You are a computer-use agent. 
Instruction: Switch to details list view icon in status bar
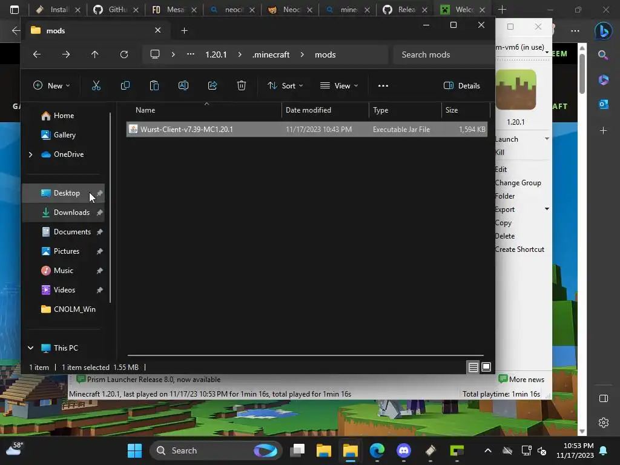click(x=473, y=367)
